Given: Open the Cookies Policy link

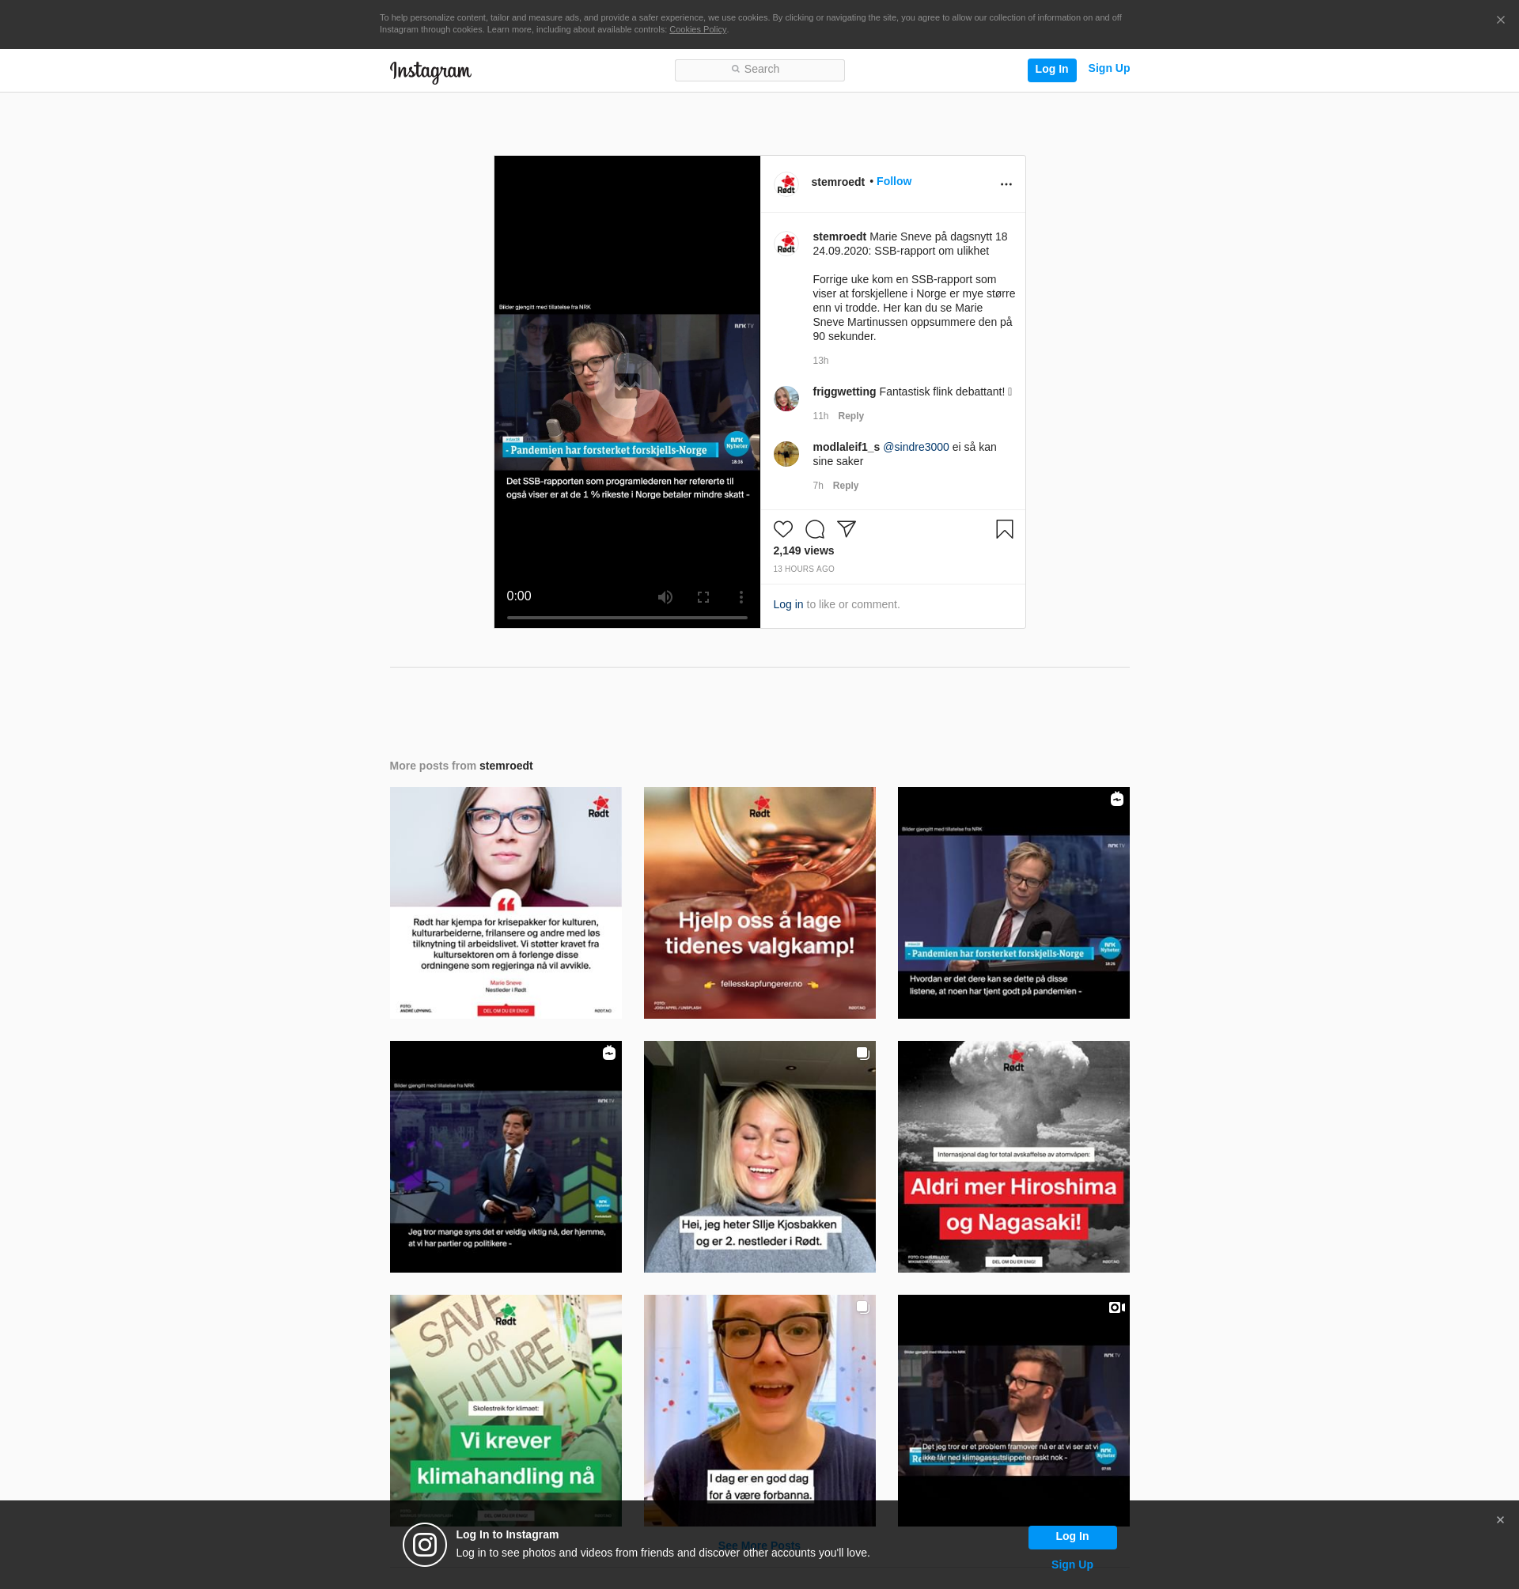Looking at the screenshot, I should point(697,30).
